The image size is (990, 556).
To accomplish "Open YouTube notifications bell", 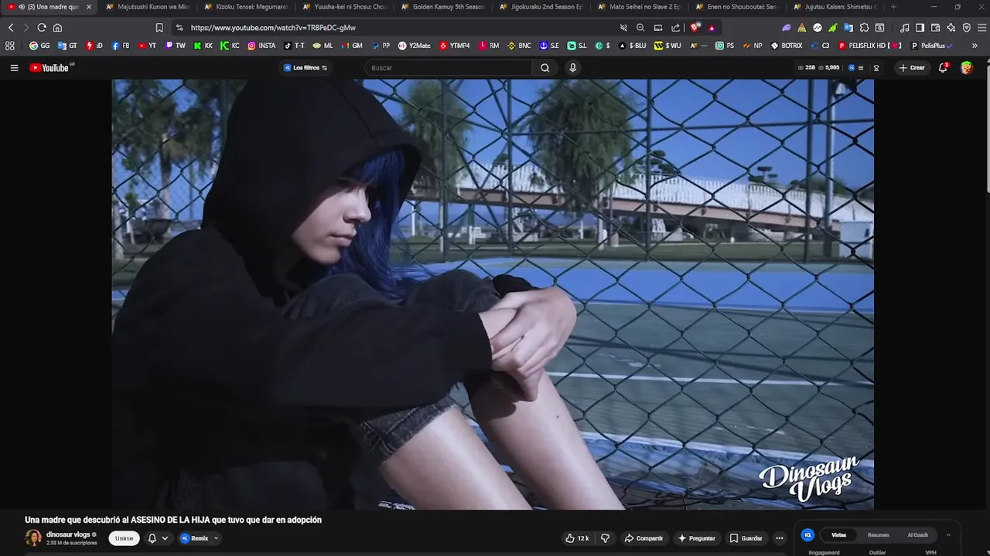I will click(x=943, y=68).
